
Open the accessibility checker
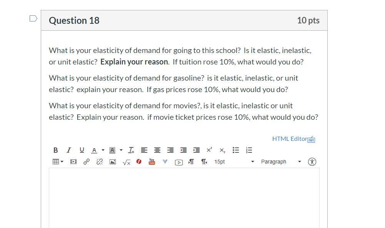312,162
